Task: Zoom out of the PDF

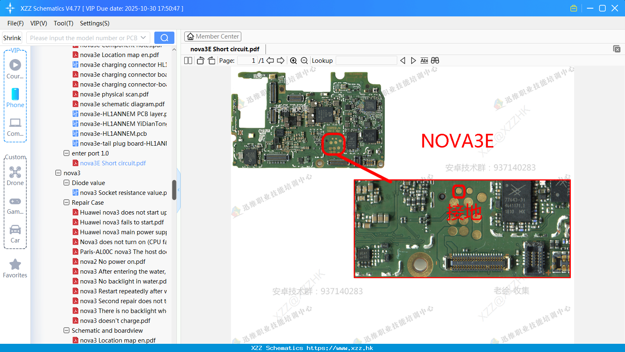Action: 304,61
